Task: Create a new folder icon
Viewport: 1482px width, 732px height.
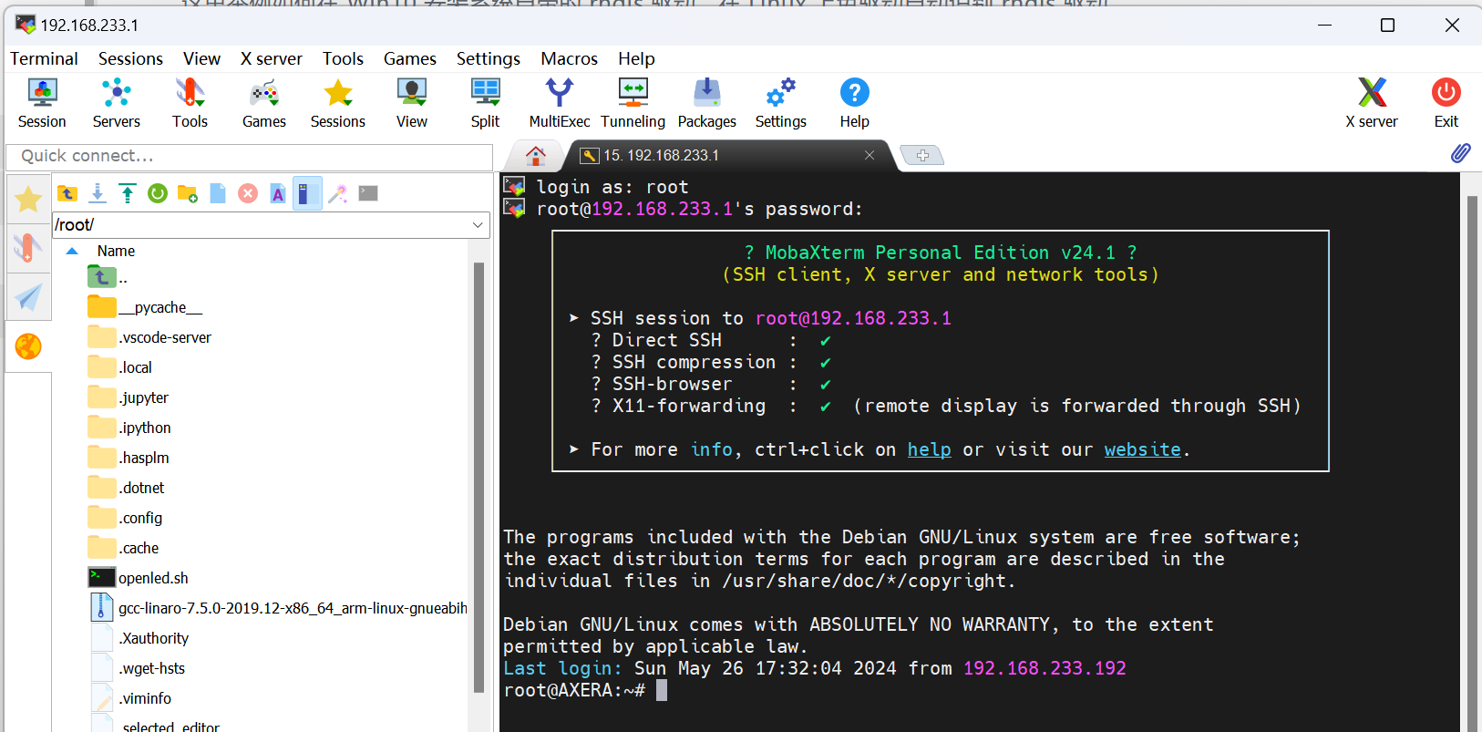Action: coord(188,193)
